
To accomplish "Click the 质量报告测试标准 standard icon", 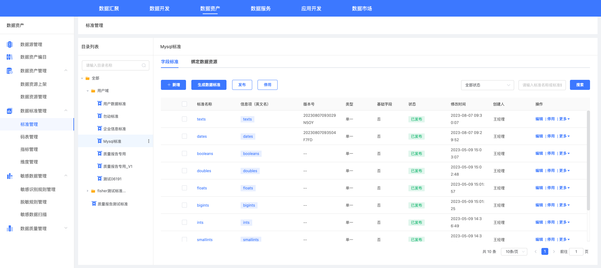I will (94, 204).
